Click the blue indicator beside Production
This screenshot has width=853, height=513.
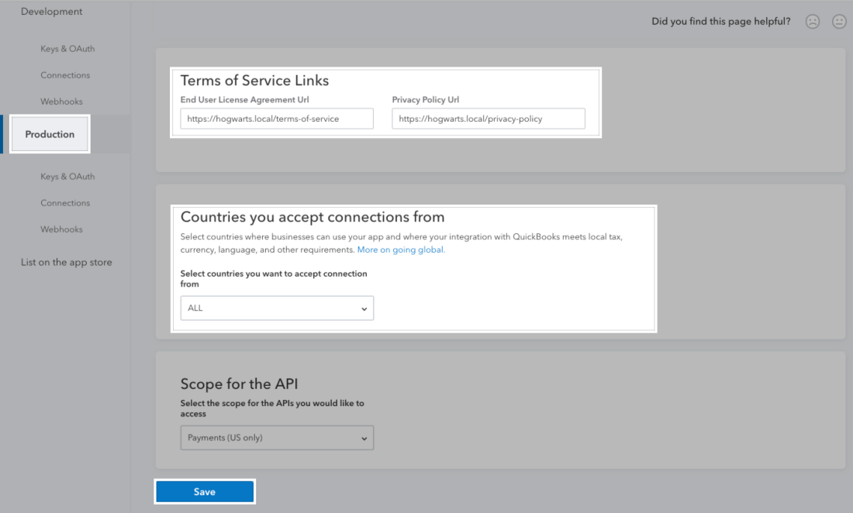tap(3, 133)
